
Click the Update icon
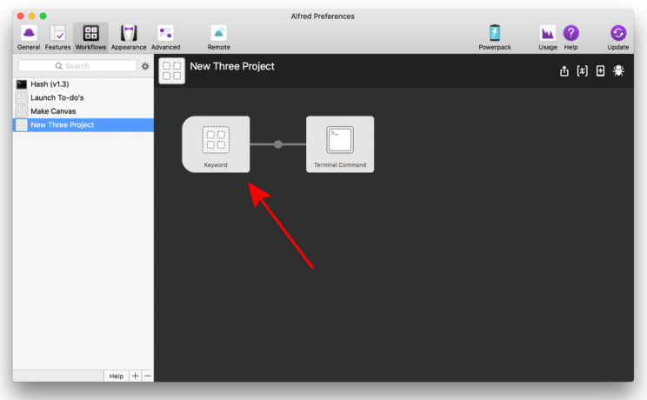[x=618, y=37]
